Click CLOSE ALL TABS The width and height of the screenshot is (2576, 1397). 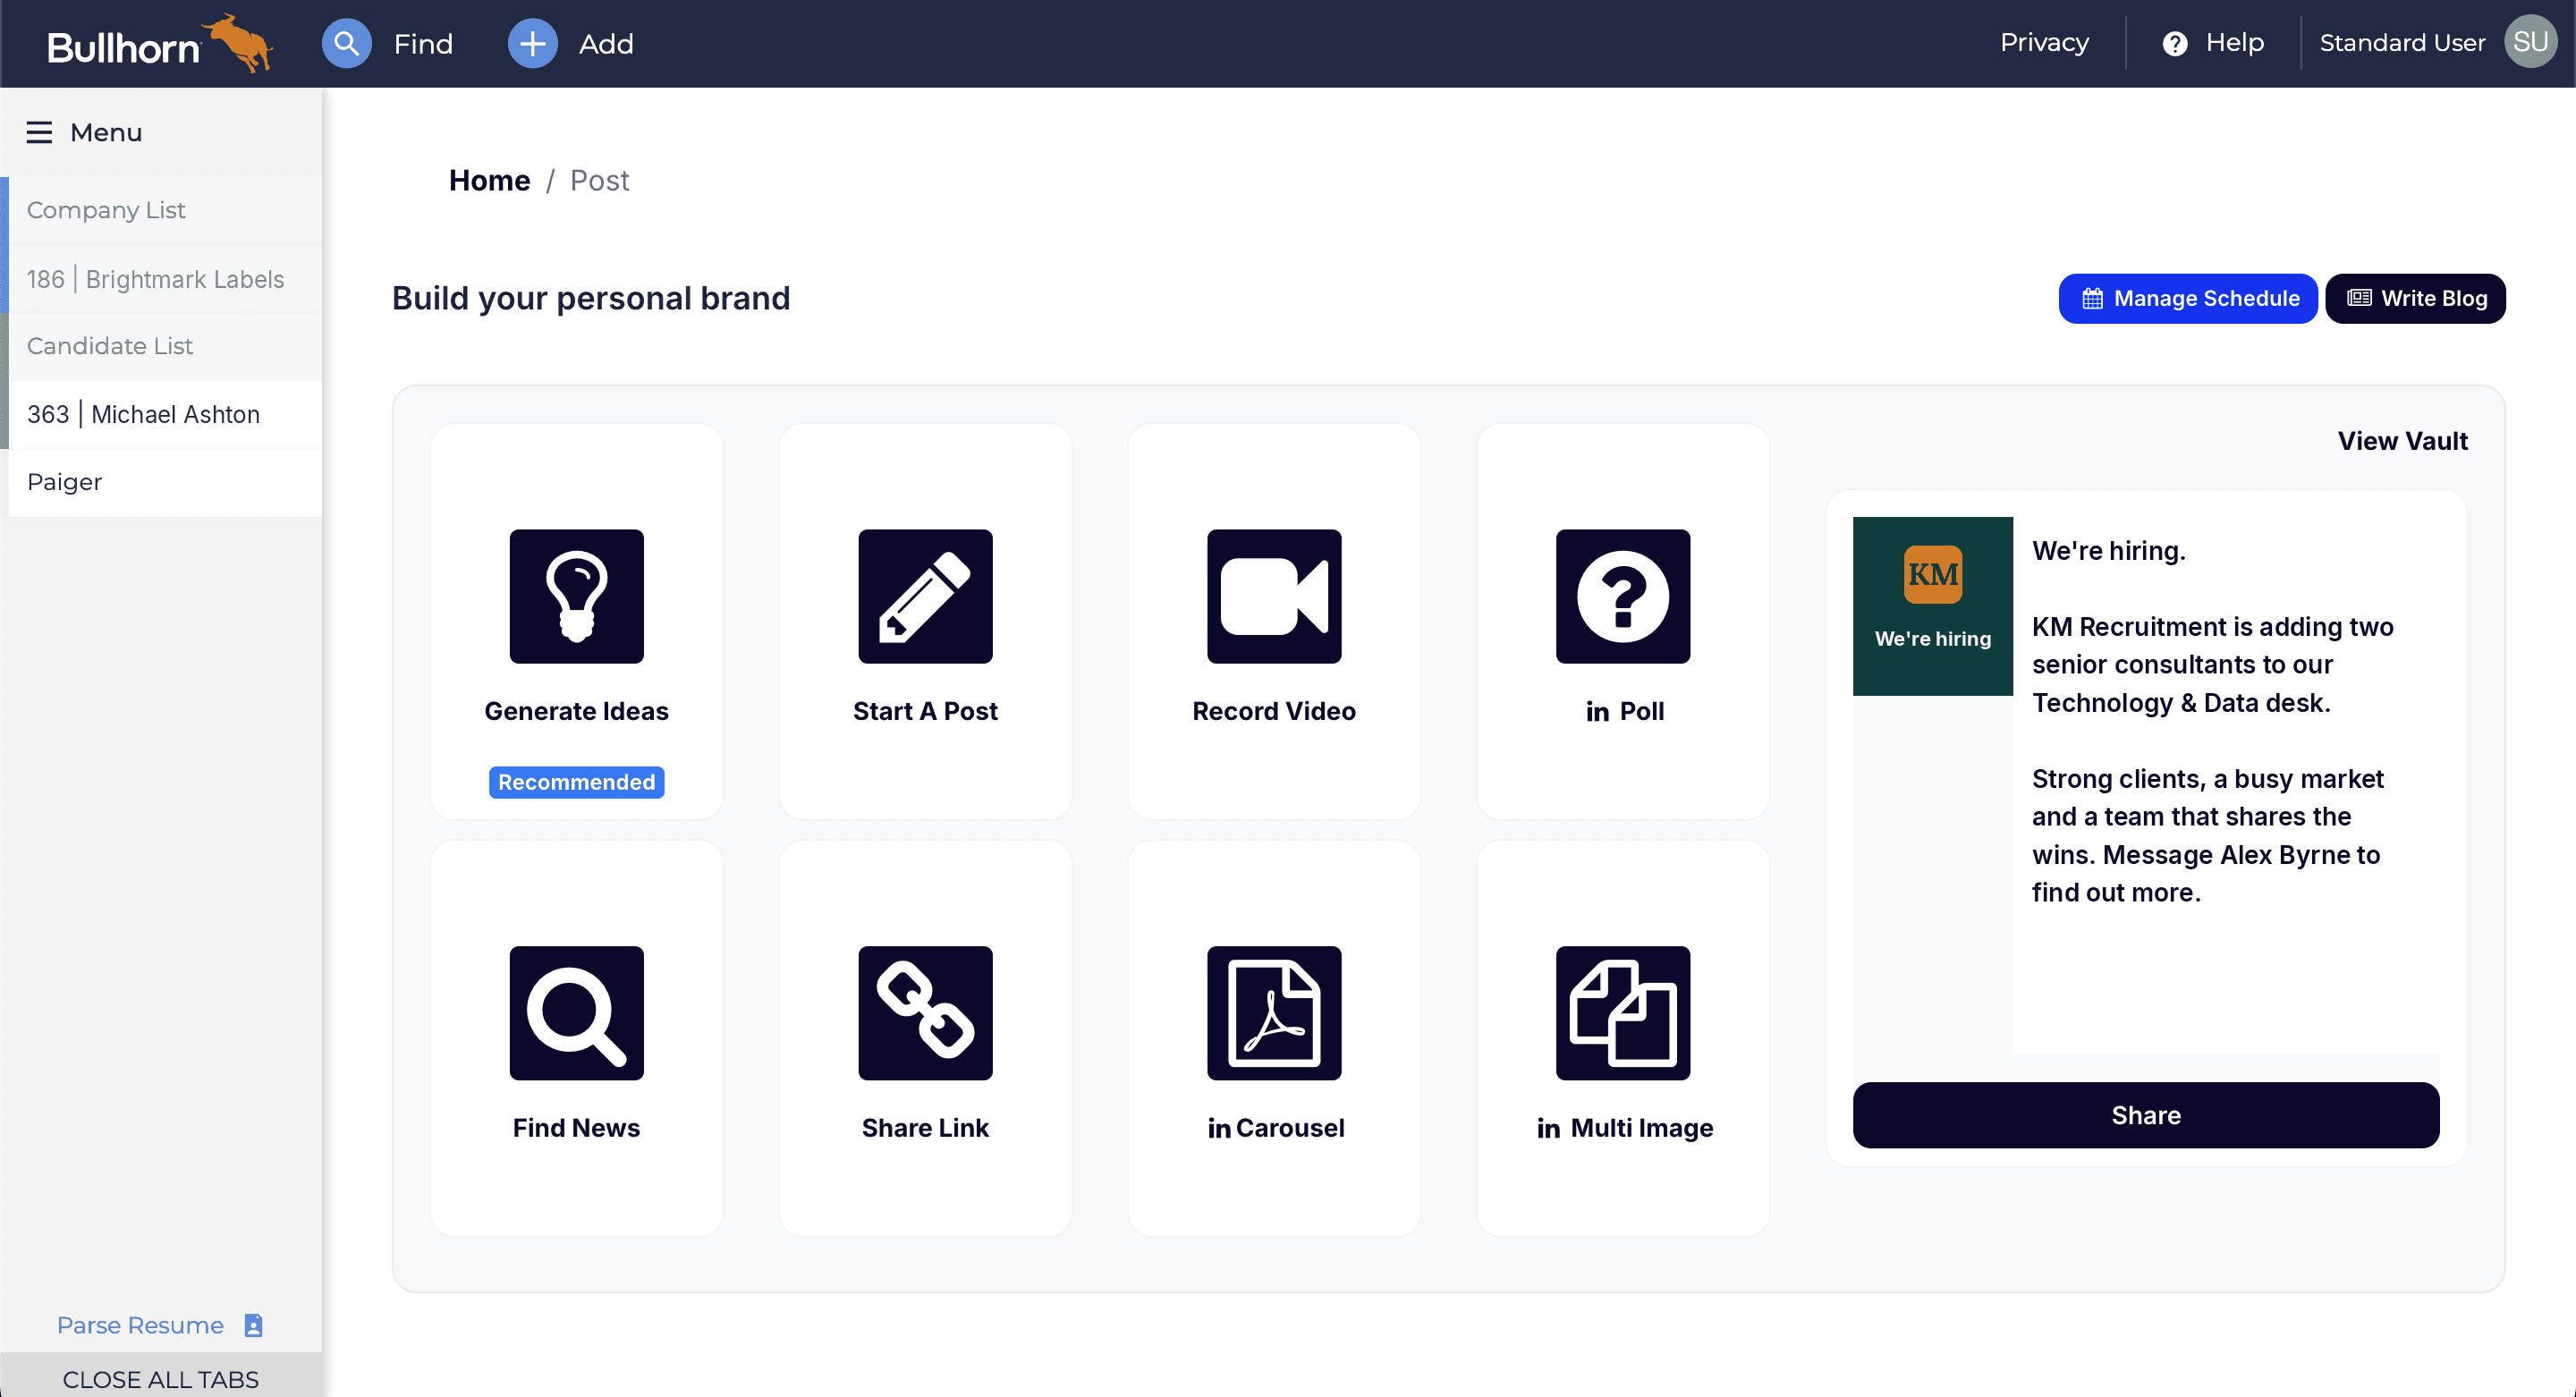pos(161,1378)
